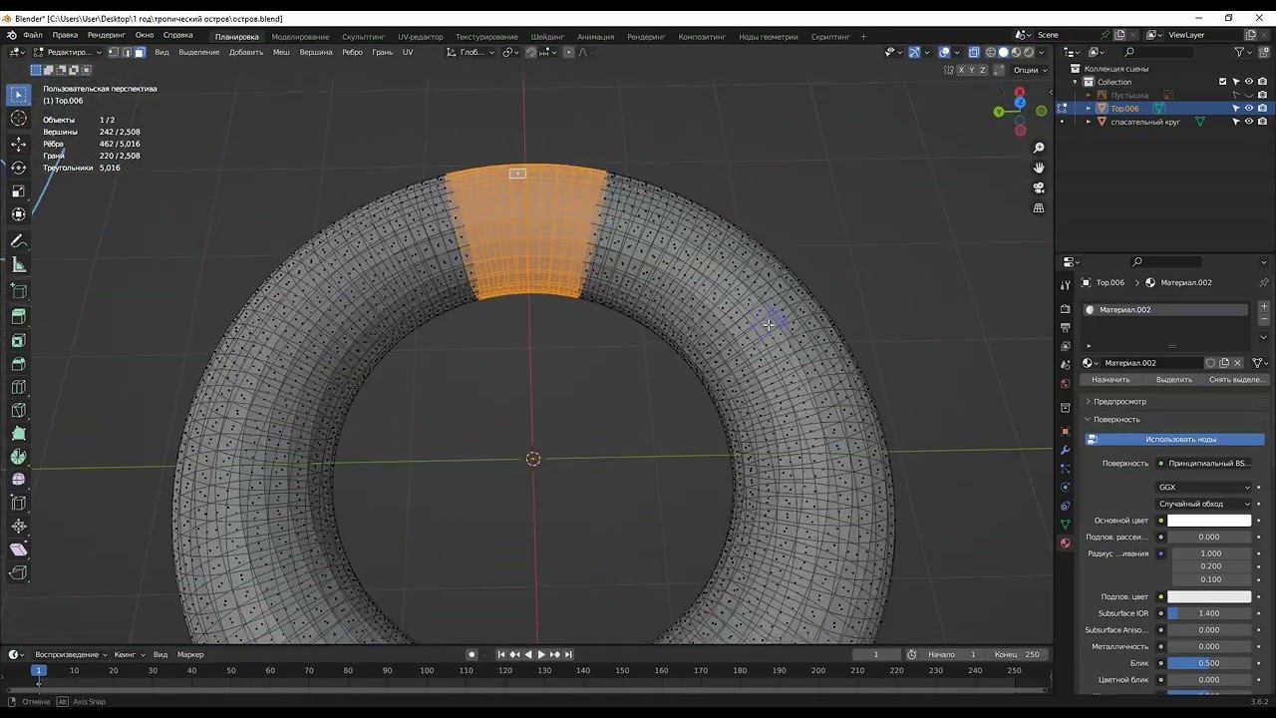Viewport: 1276px width, 718px height.
Task: Expand the Предпросмотр panel
Action: pos(1119,401)
